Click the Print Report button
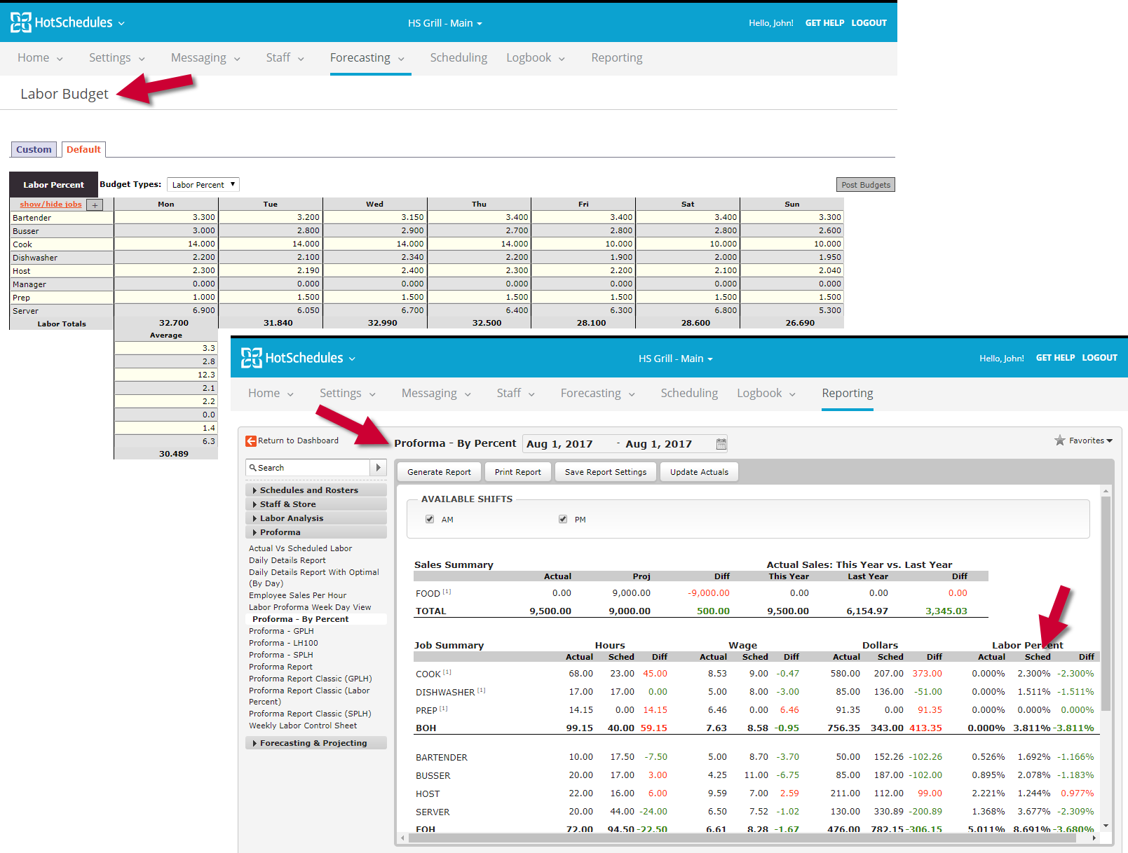Image resolution: width=1128 pixels, height=853 pixels. click(517, 472)
